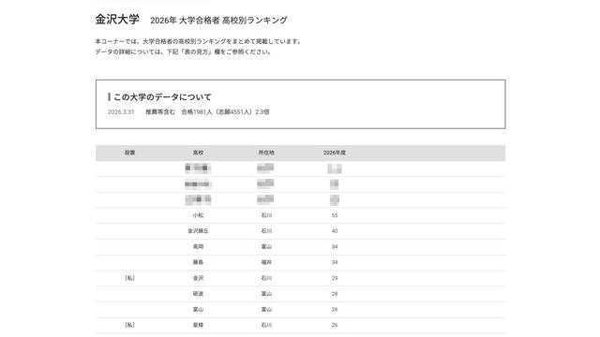Click the value 26 in the 星稜 row
Image resolution: width=600 pixels, height=337 pixels.
pos(335,325)
